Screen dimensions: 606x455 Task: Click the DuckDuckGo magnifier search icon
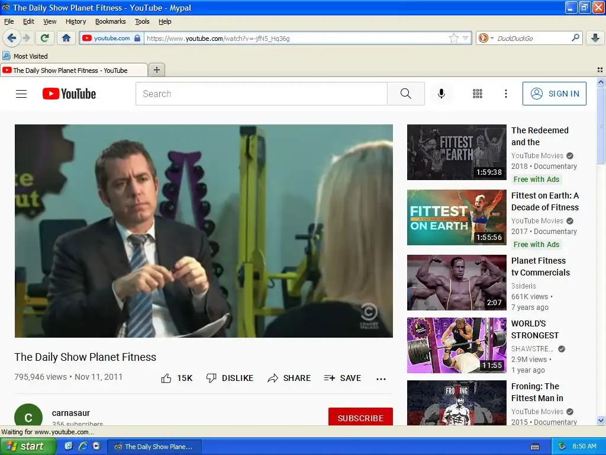pos(575,38)
